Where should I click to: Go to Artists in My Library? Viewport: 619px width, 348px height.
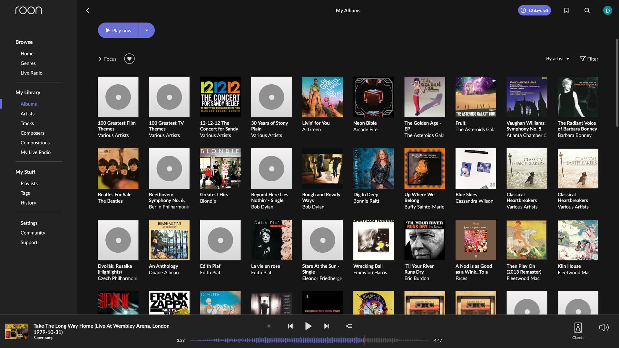coord(27,113)
